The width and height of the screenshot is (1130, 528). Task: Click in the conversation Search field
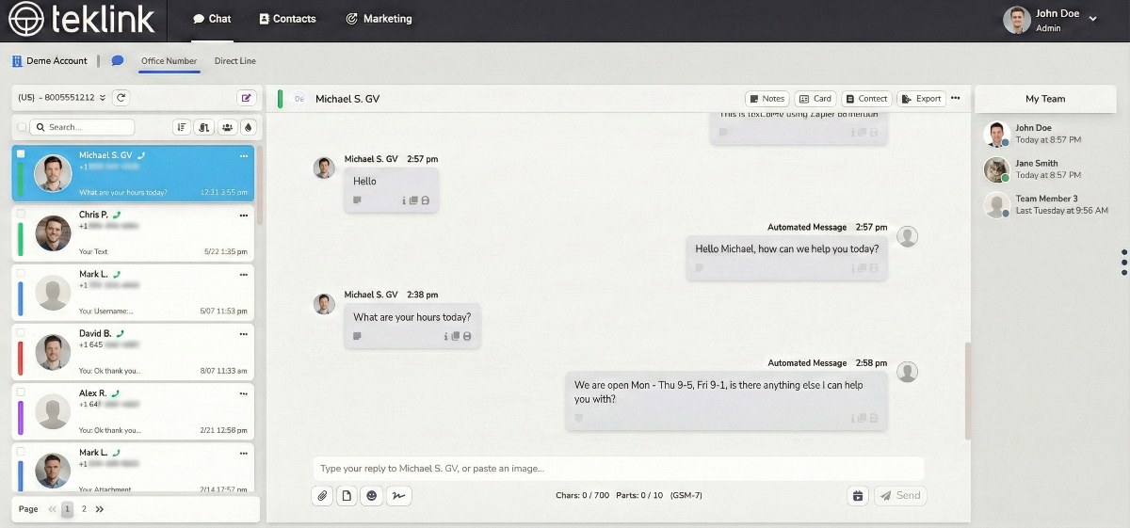pos(82,127)
